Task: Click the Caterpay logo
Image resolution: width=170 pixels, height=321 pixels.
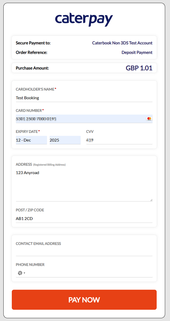Action: coord(84,20)
